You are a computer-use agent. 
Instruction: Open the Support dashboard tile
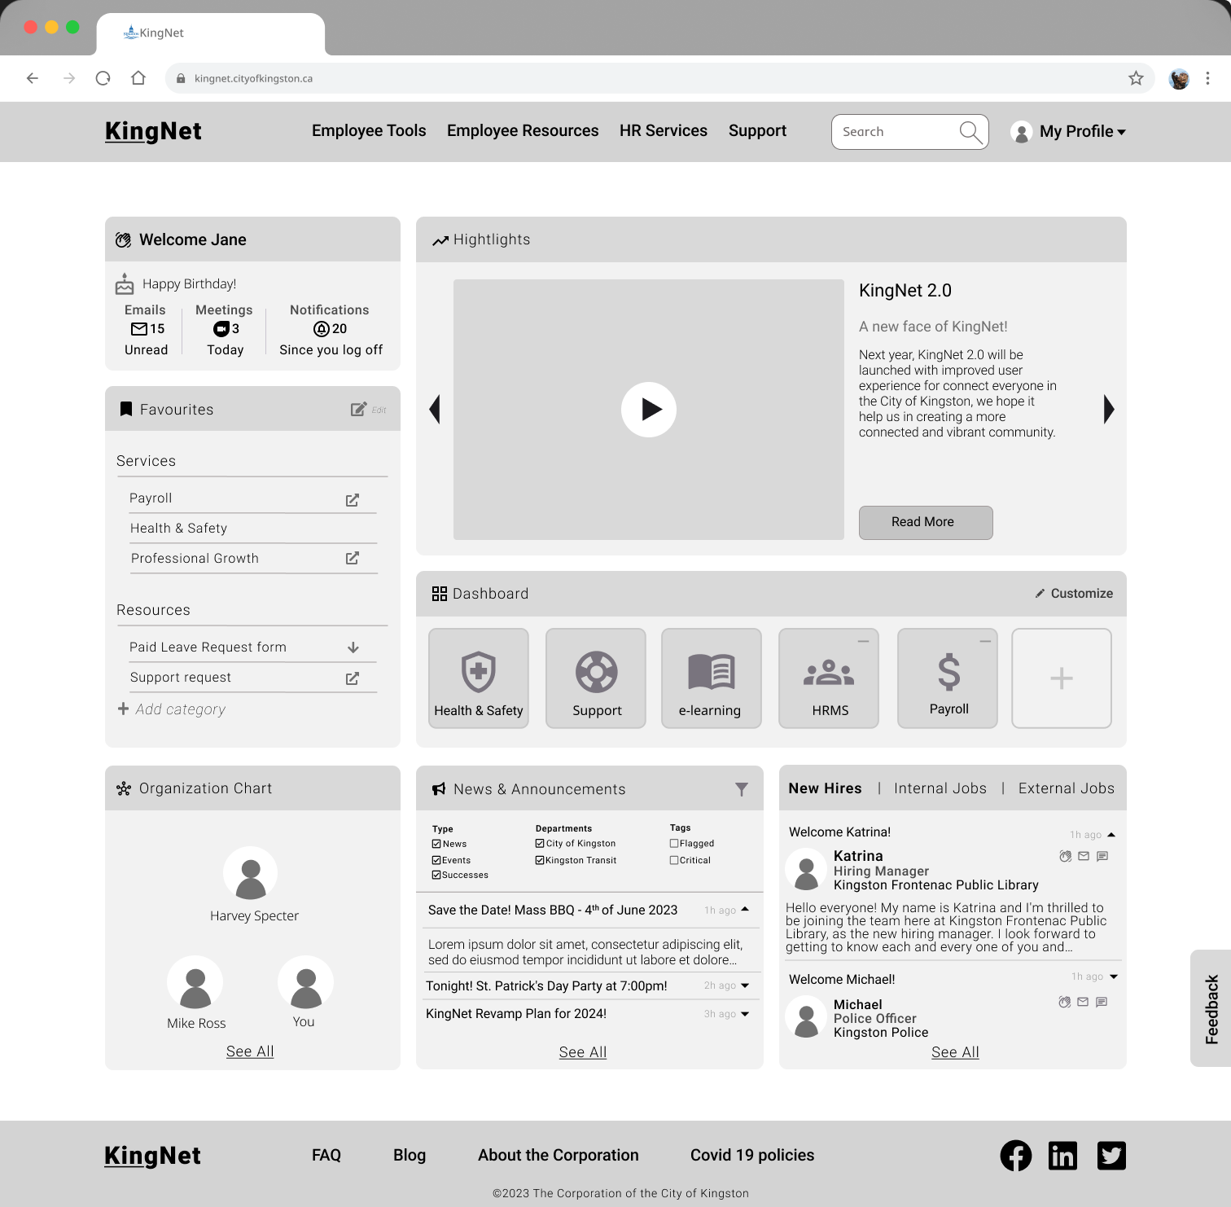pos(595,678)
